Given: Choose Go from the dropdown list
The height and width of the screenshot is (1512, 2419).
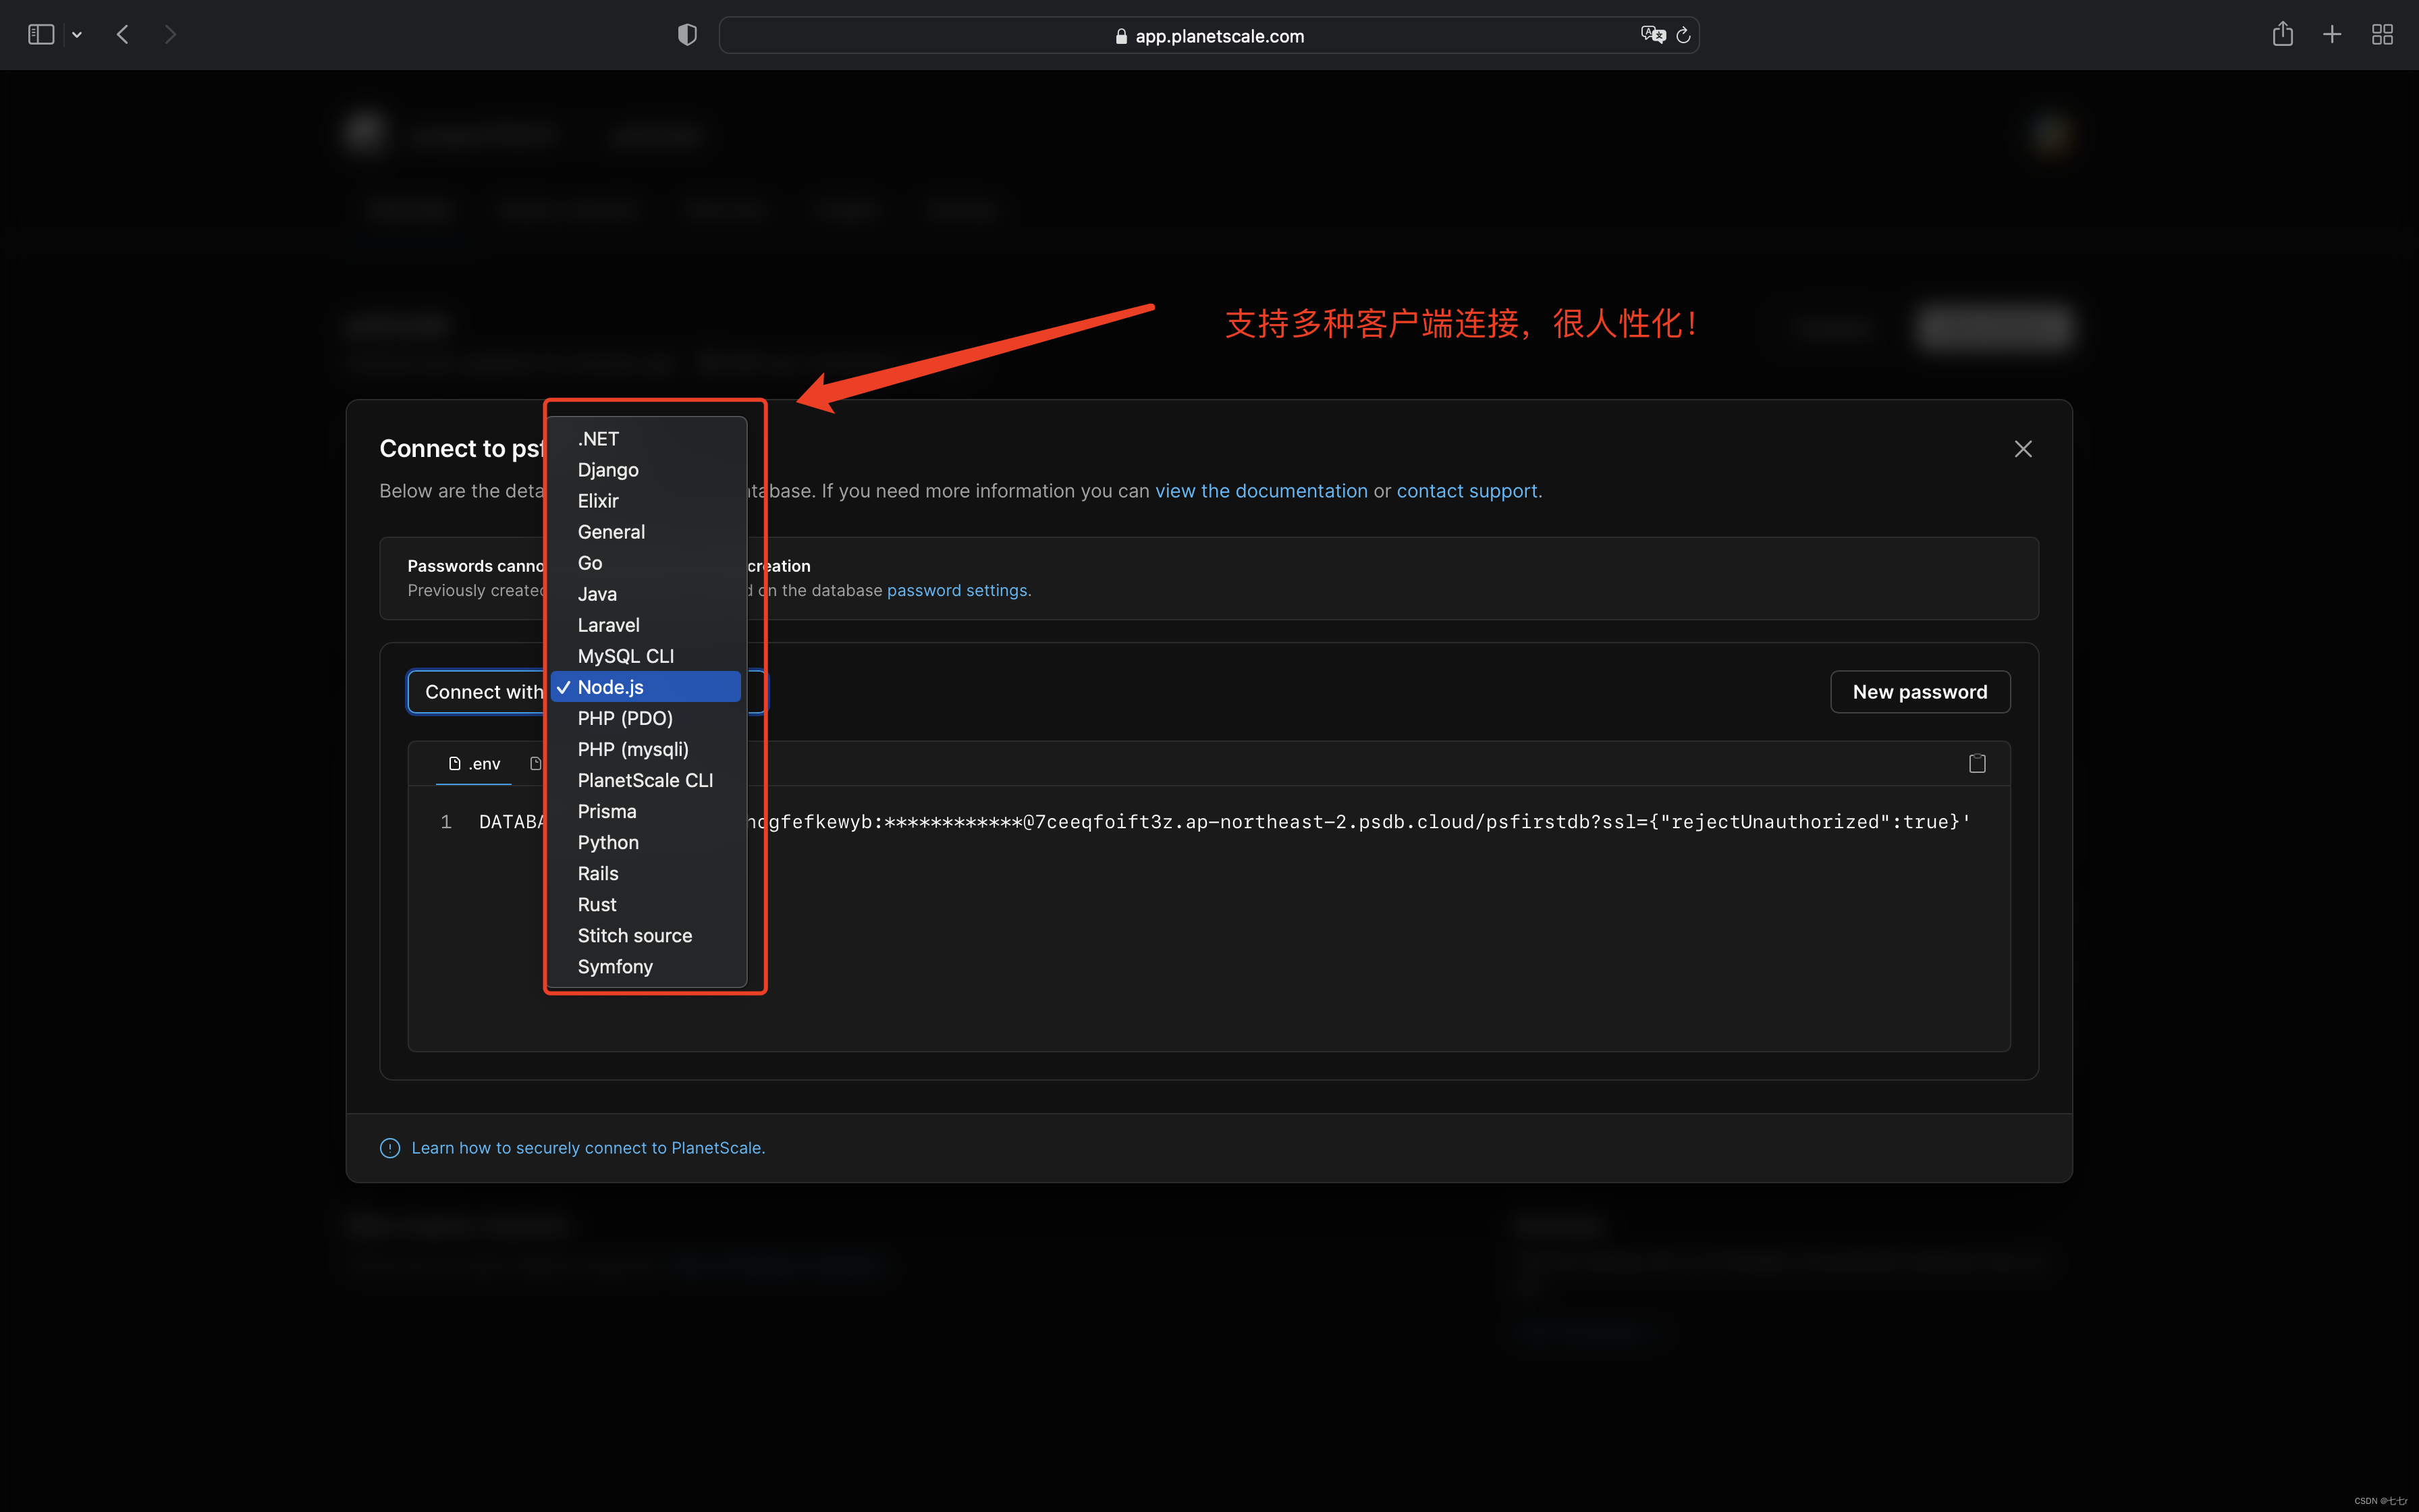Looking at the screenshot, I should point(647,562).
